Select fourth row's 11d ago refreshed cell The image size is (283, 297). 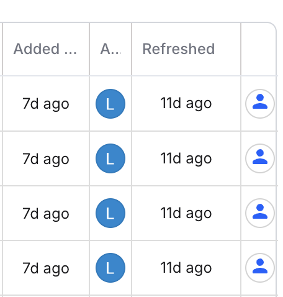[186, 268]
